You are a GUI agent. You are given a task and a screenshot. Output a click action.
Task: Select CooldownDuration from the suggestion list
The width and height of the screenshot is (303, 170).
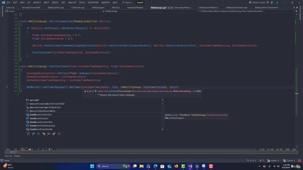click(x=93, y=119)
